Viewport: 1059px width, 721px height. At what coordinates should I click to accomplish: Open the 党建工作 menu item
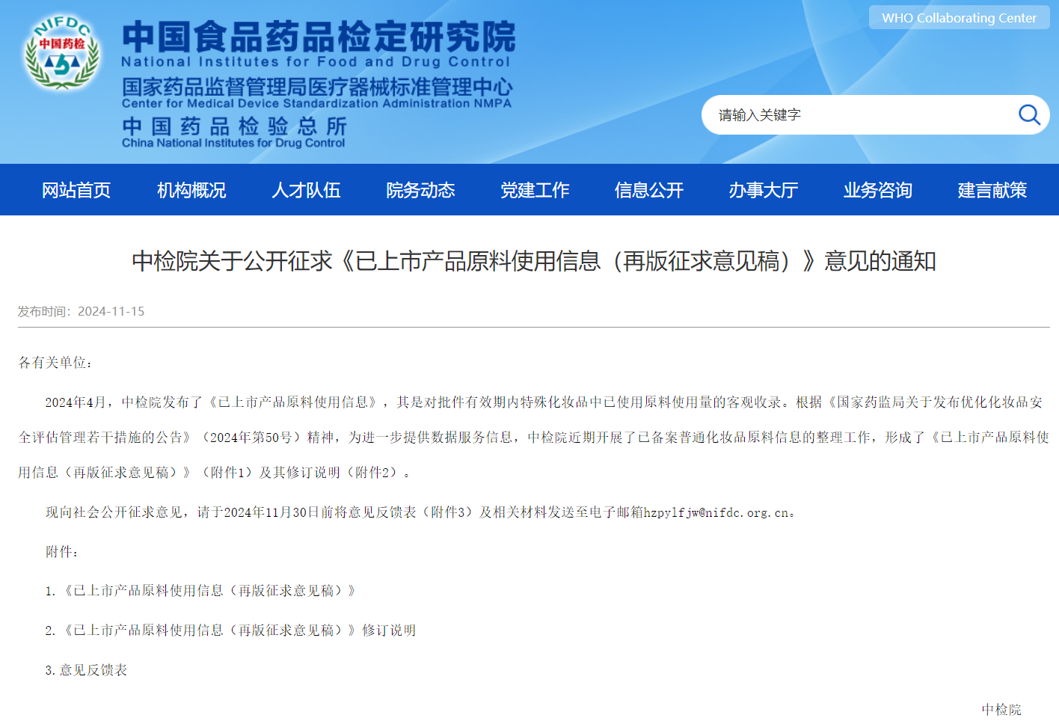(x=535, y=190)
